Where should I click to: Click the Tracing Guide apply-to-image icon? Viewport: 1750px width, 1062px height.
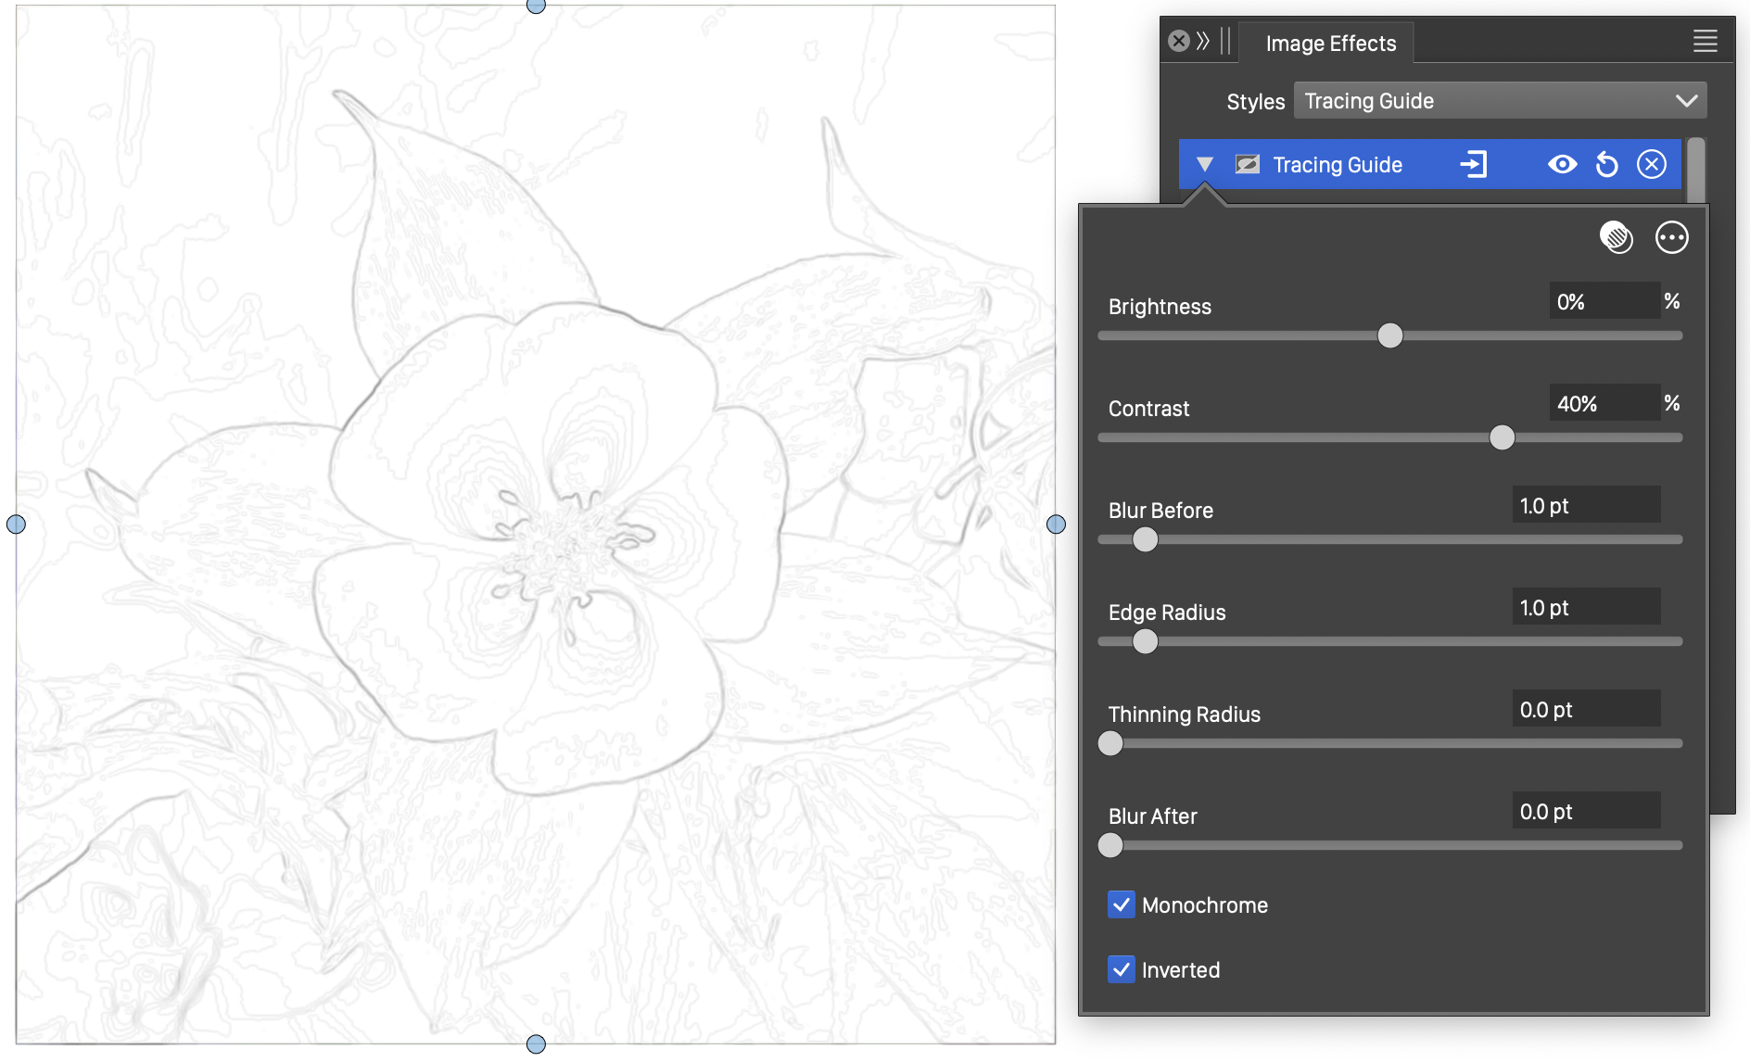[1473, 165]
